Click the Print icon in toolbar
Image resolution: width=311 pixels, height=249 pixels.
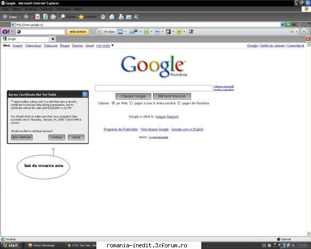tap(121, 17)
